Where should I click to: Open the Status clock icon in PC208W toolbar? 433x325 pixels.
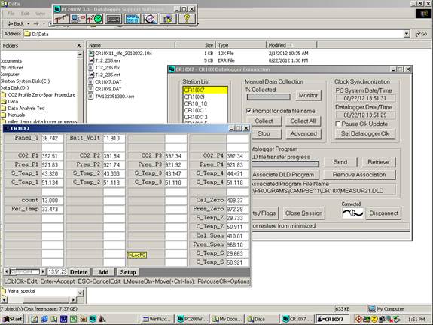tap(95, 19)
